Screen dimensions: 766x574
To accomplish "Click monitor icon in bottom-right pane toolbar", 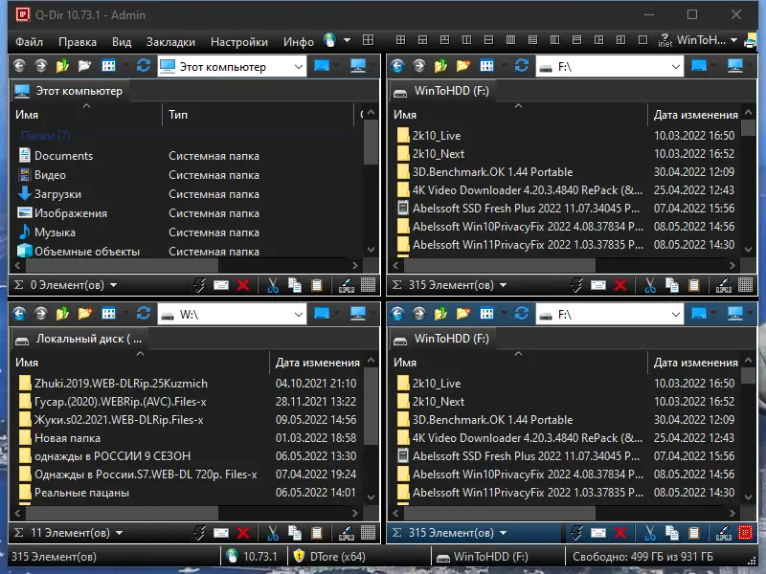I will [735, 314].
